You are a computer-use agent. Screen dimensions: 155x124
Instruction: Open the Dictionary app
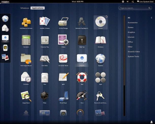pos(101,42)
